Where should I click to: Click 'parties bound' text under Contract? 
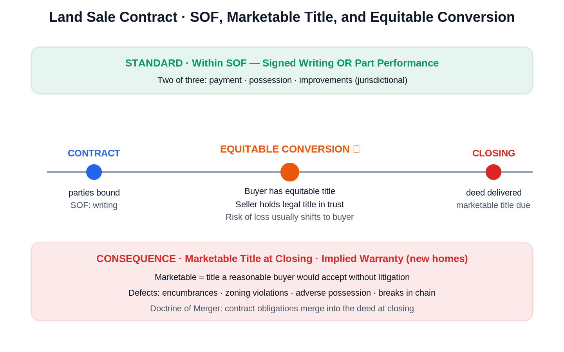pyautogui.click(x=94, y=193)
